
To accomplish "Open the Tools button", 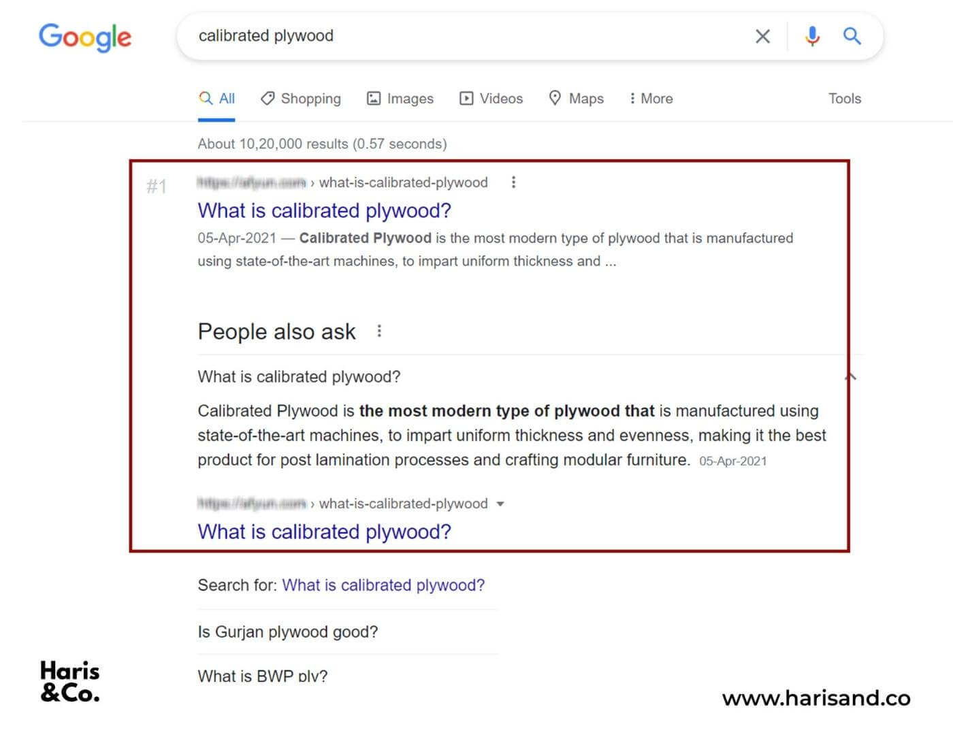I will pos(845,99).
